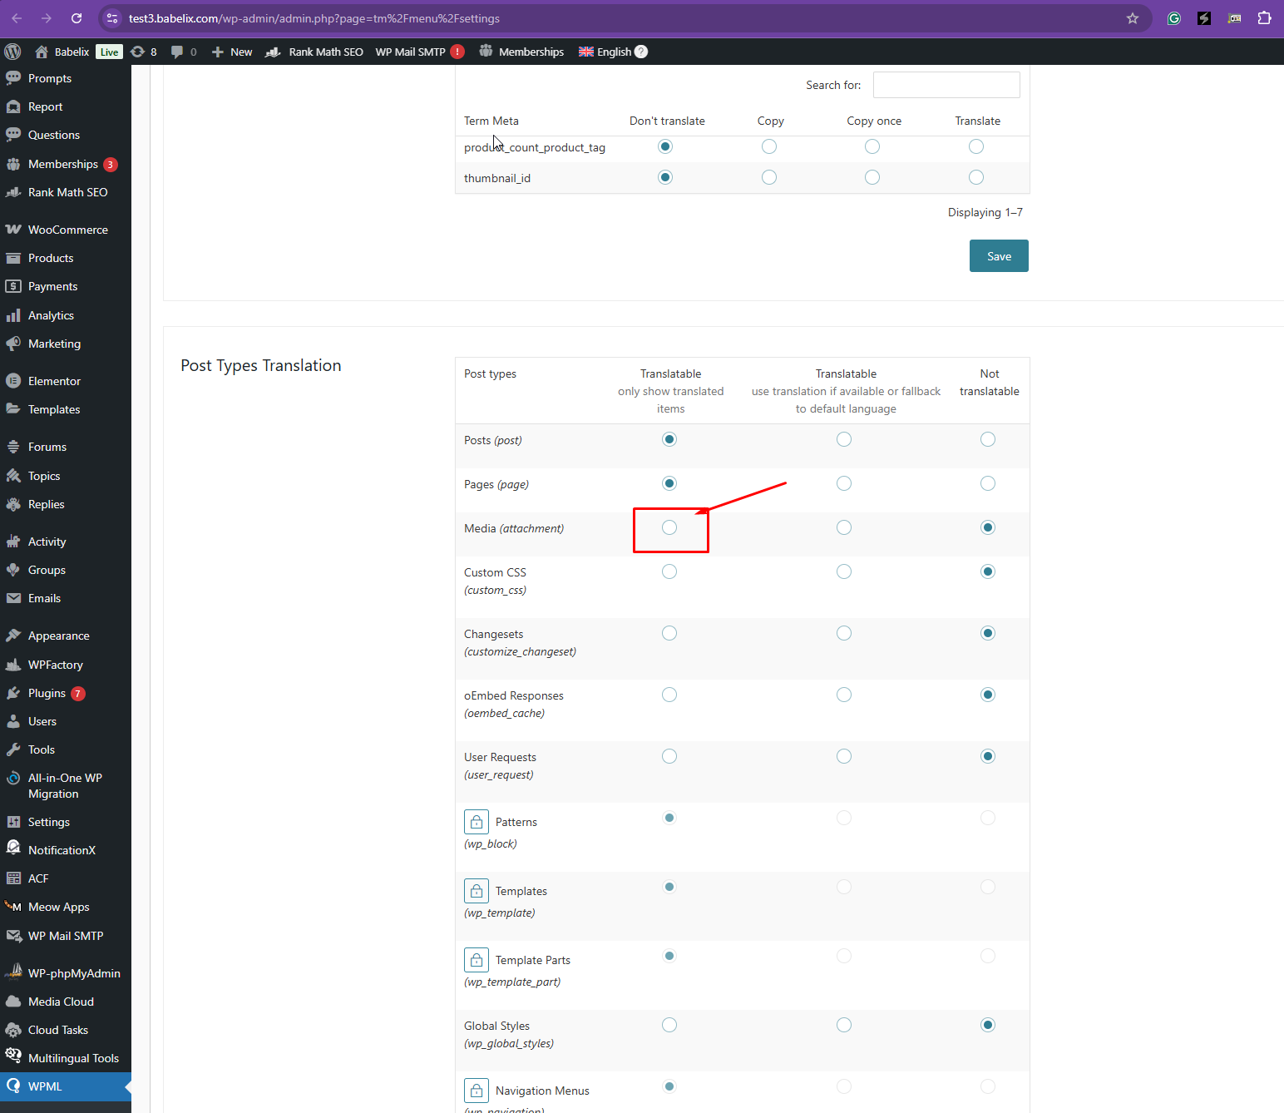Select Translatable for Media (attachment)
Viewport: 1284px width, 1113px height.
pyautogui.click(x=669, y=527)
